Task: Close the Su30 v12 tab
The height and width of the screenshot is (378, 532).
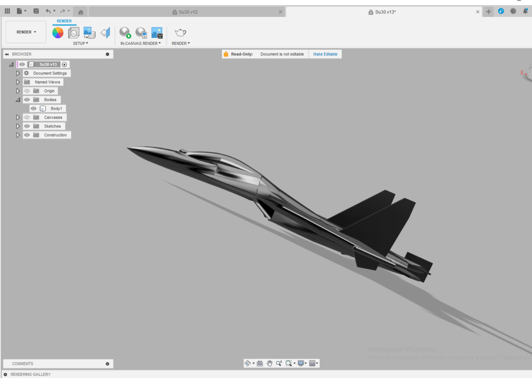Action: [x=280, y=12]
